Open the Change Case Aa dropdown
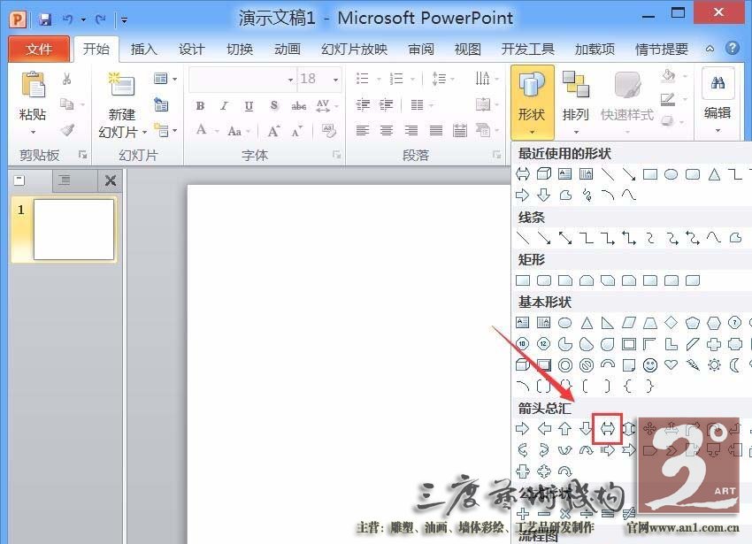The image size is (752, 544). [x=238, y=131]
